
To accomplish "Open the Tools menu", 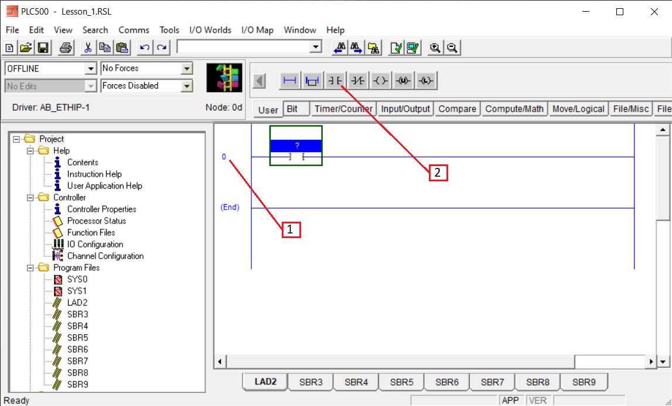I will coord(169,30).
